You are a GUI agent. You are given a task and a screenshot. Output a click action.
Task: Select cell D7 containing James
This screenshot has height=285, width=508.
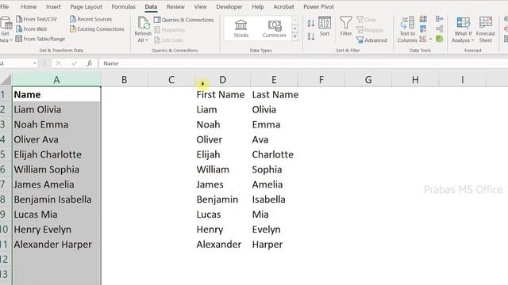click(222, 184)
